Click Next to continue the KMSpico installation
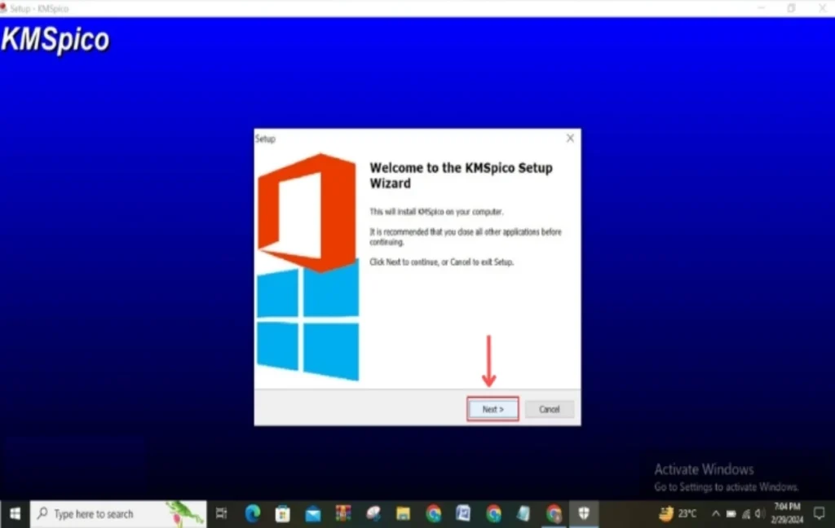835x528 pixels. tap(492, 408)
